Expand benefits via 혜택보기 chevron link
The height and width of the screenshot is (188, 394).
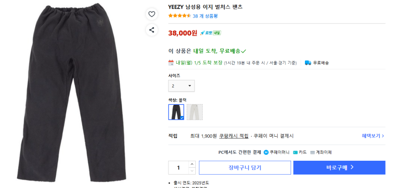tap(373, 136)
